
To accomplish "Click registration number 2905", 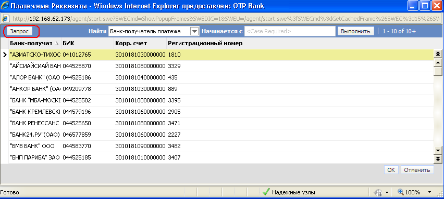I will (x=174, y=112).
